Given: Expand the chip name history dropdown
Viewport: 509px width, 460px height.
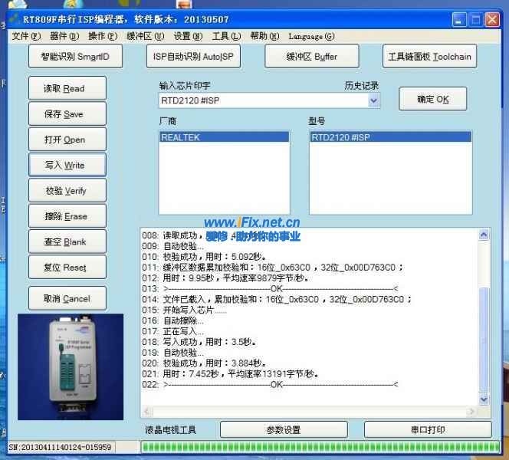Looking at the screenshot, I should pos(374,100).
